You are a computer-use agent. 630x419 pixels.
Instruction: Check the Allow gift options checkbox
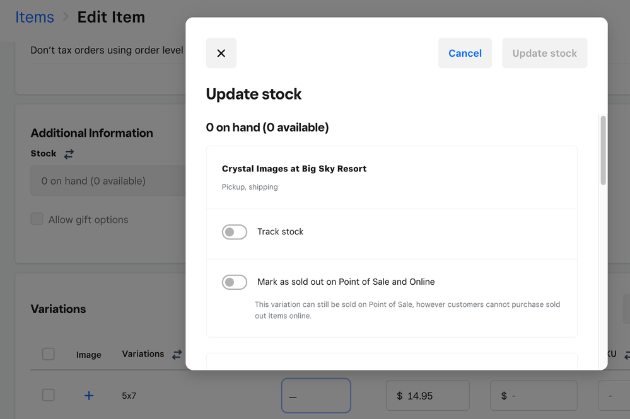(37, 219)
